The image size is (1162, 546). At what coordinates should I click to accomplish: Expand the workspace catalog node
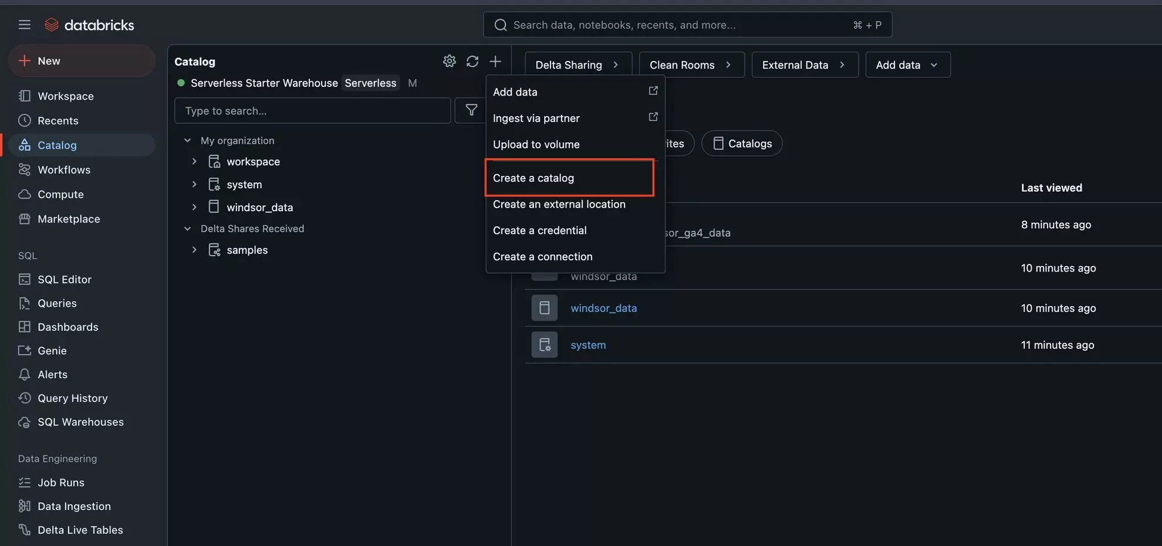point(194,161)
